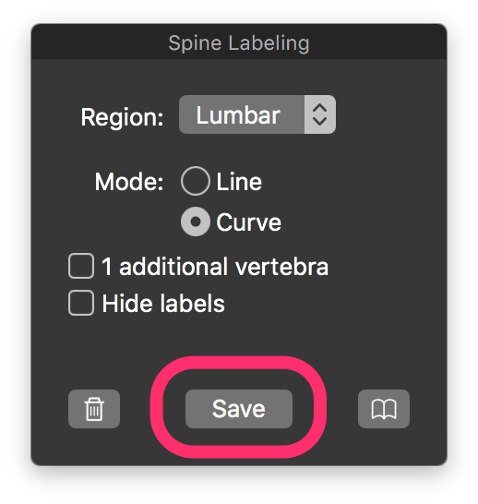Click the Save button
478x504 pixels.
point(239,409)
